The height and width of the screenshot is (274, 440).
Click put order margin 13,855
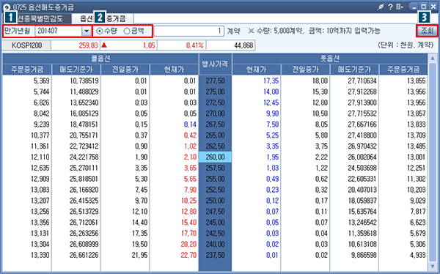point(417,81)
